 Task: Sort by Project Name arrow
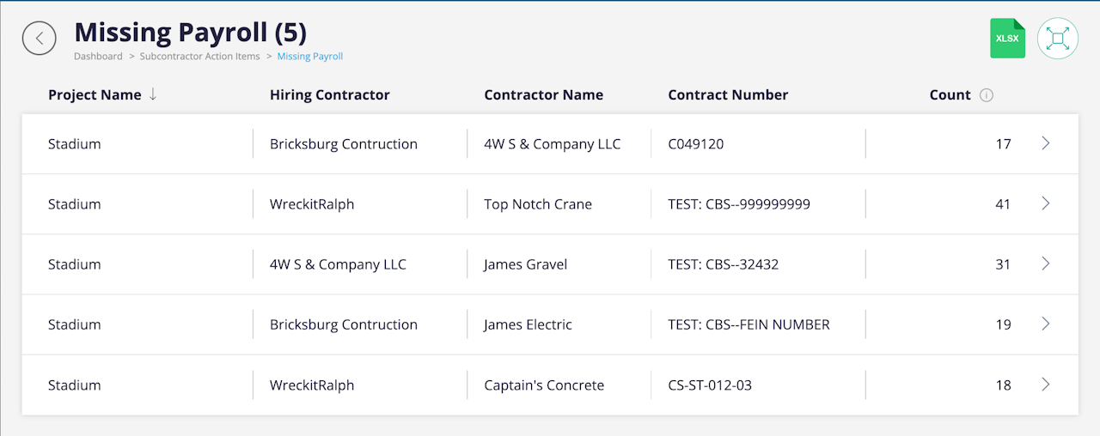tap(153, 94)
